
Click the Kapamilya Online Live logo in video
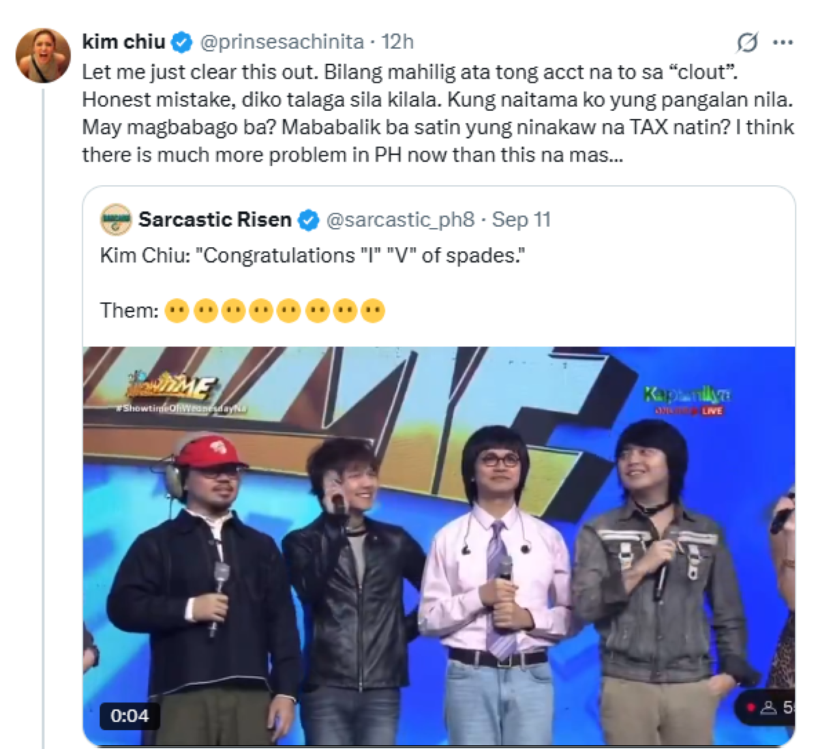pyautogui.click(x=687, y=400)
